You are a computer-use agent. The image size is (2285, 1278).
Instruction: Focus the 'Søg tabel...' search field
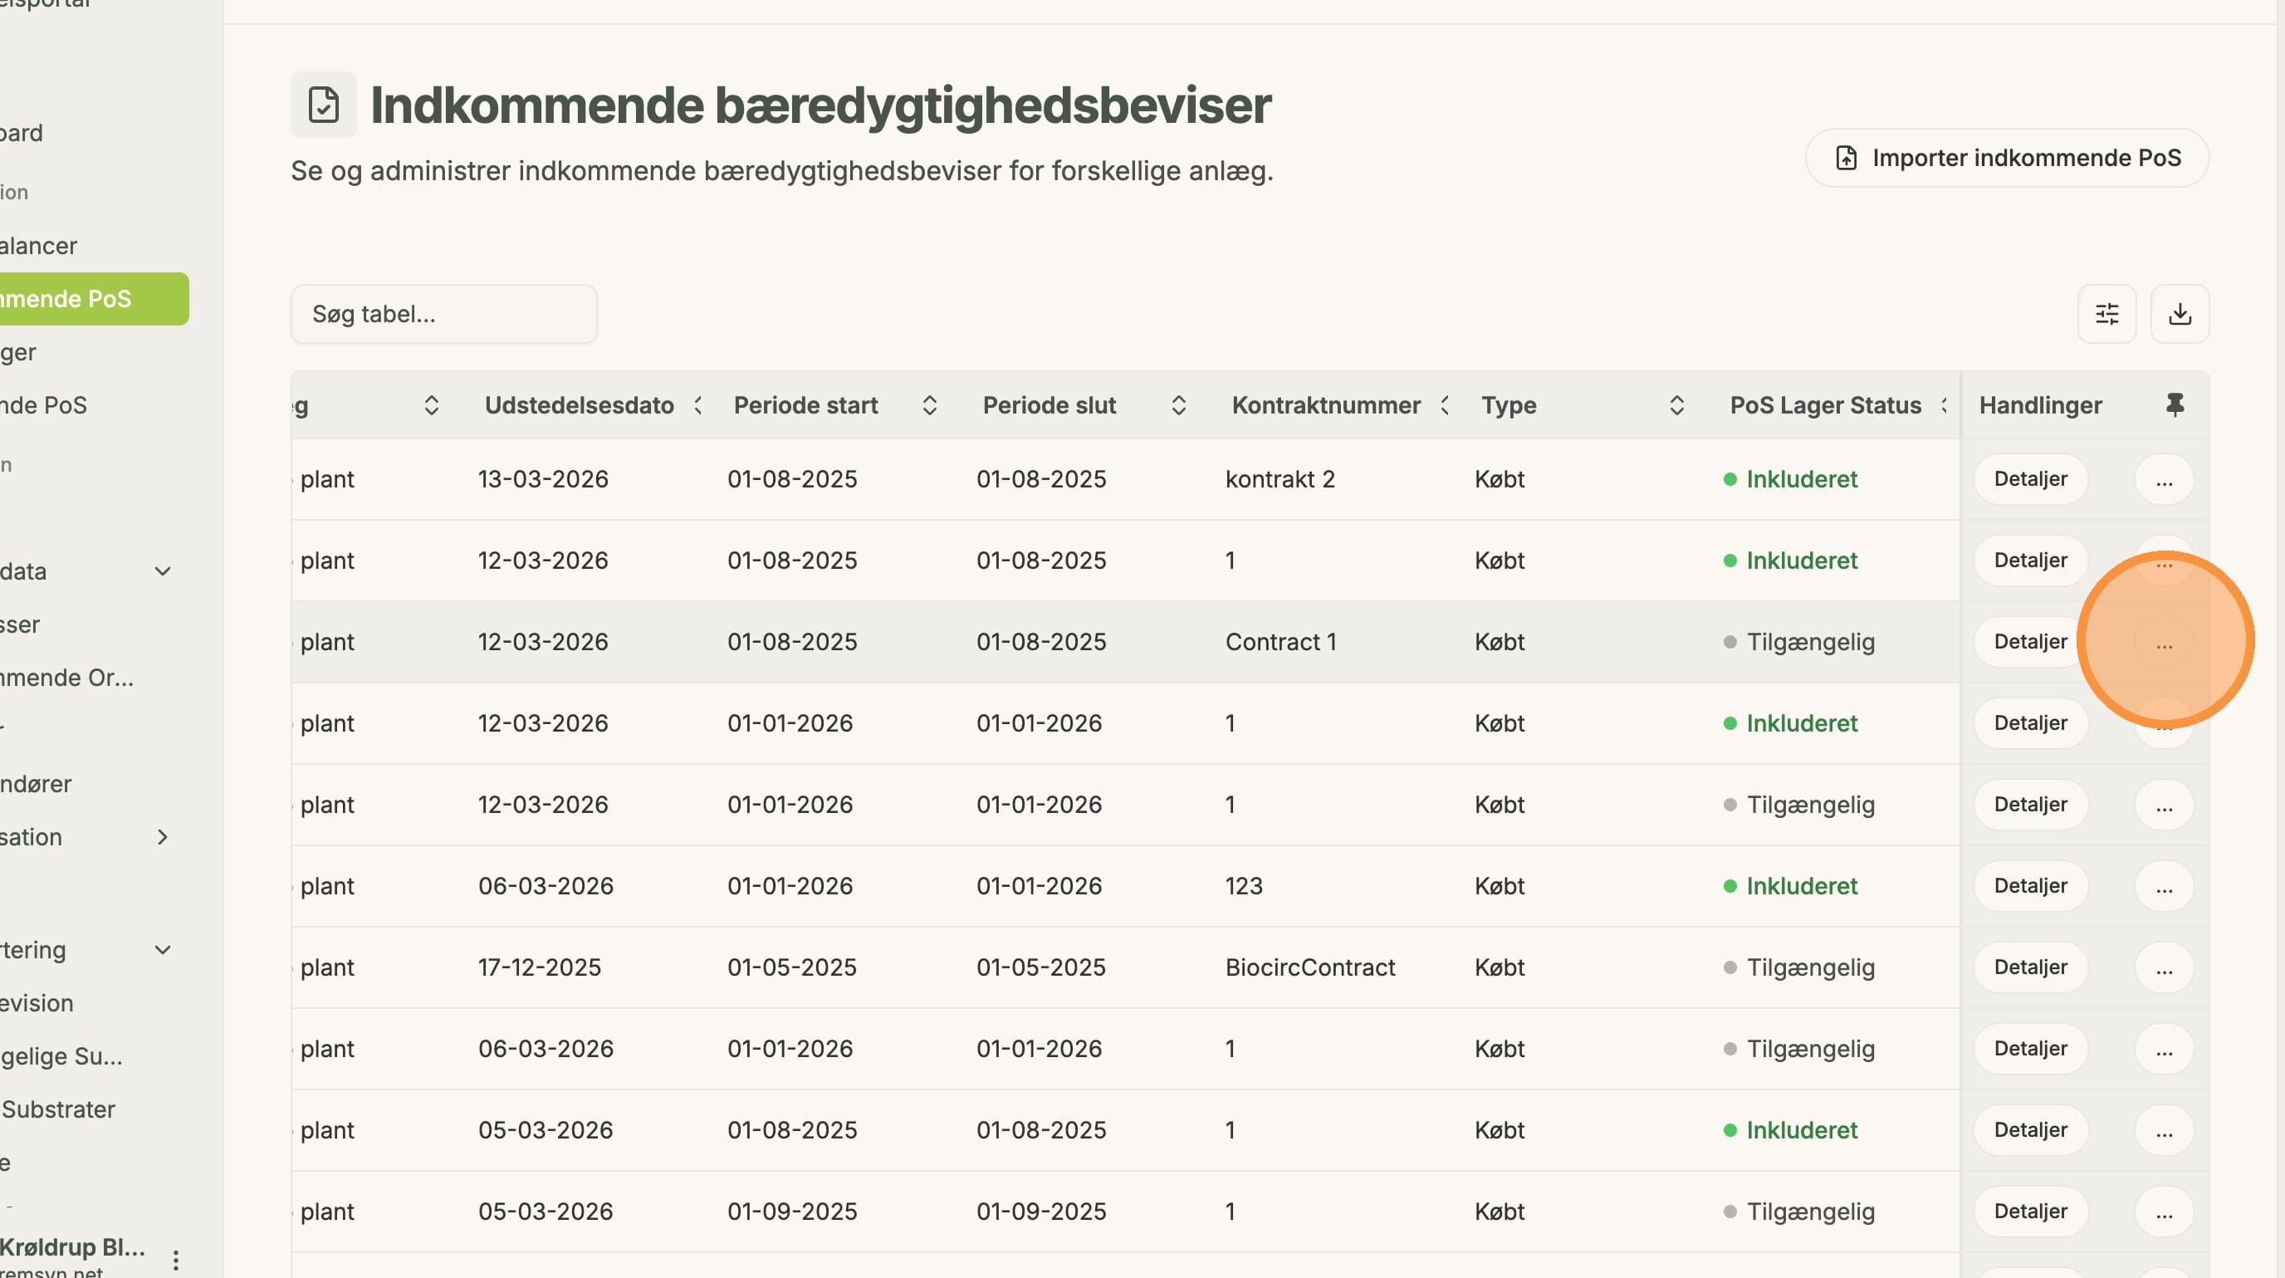443,314
